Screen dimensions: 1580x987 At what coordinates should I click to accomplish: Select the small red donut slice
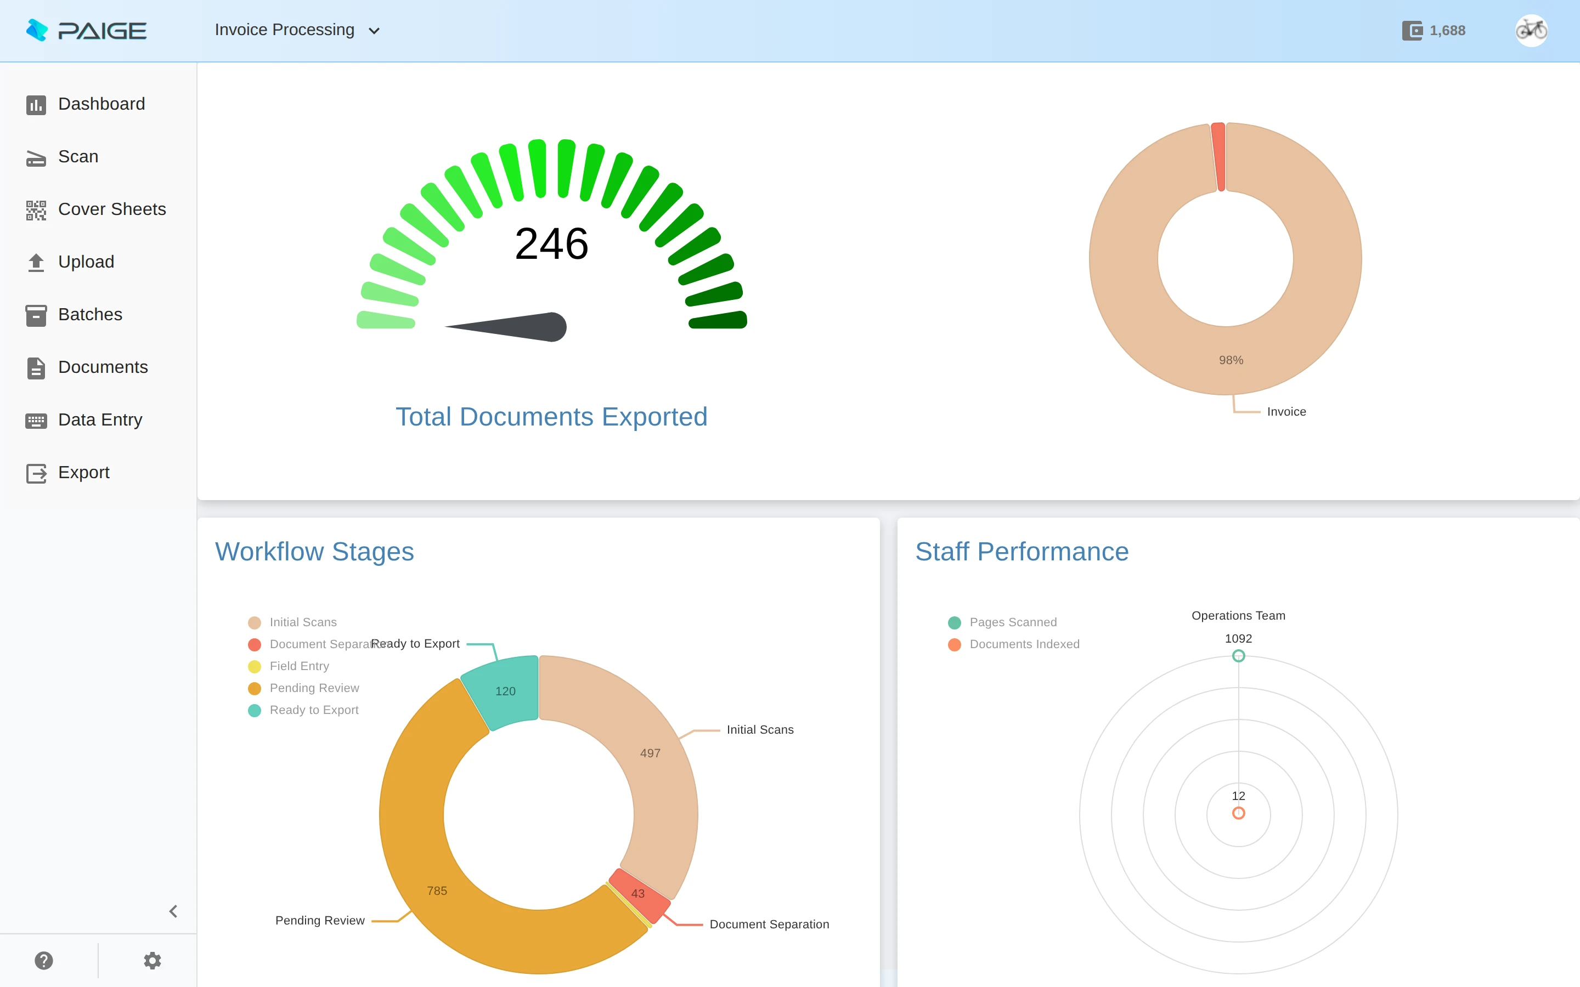point(1218,157)
